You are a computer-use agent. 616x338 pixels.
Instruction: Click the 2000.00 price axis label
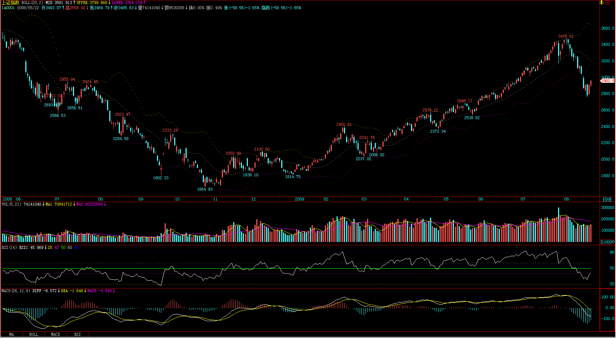(608, 159)
